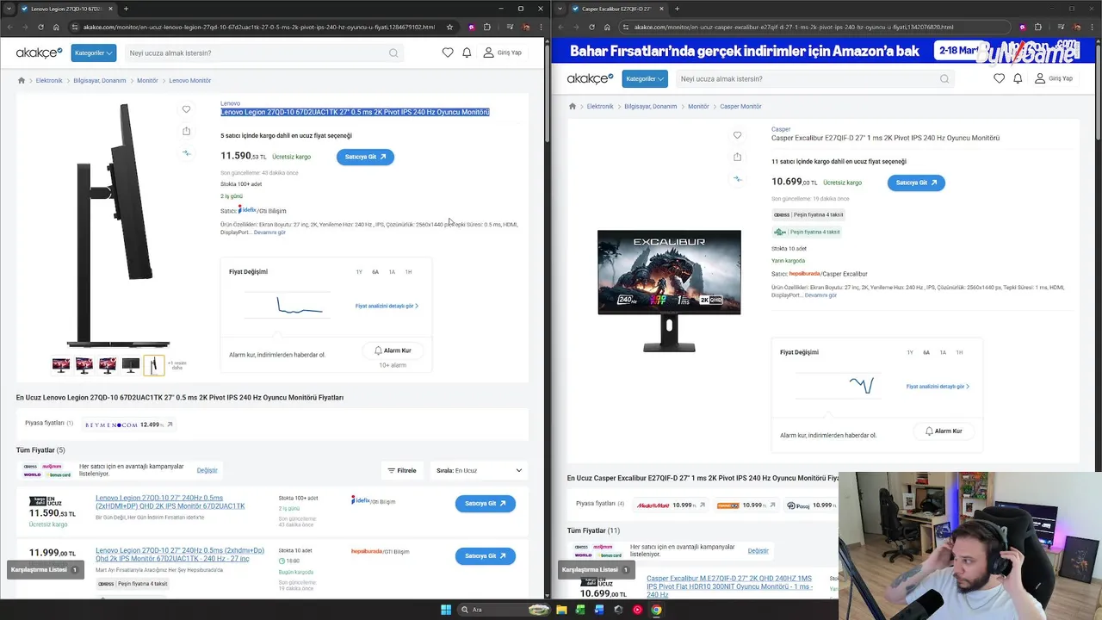Open the Filtrele filter in Lenovo price list
Screen dimensions: 1102x620
402,470
